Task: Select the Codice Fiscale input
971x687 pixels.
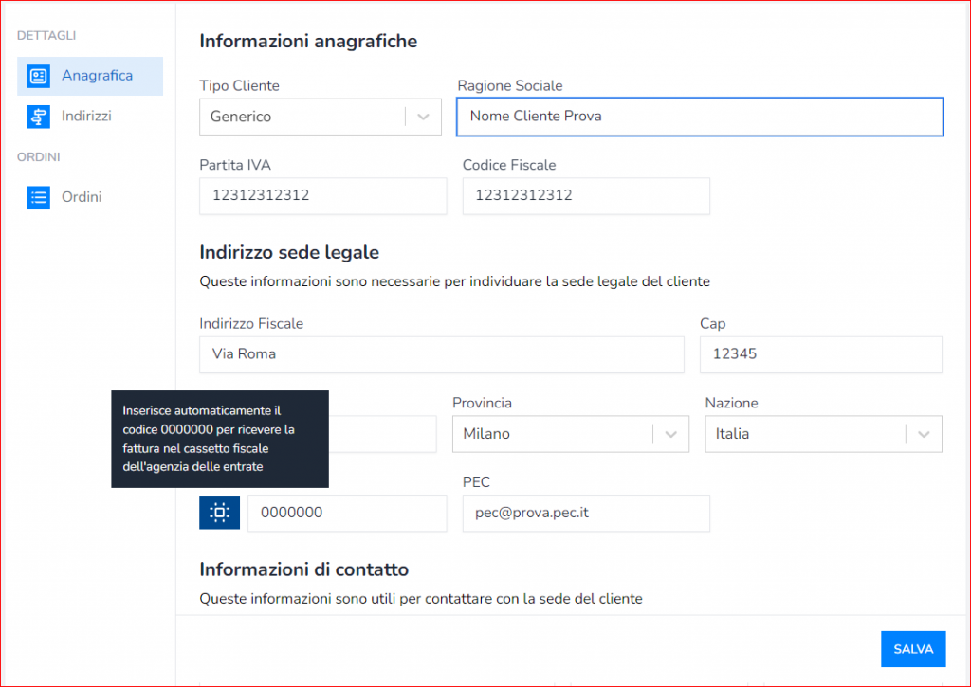Action: [585, 196]
